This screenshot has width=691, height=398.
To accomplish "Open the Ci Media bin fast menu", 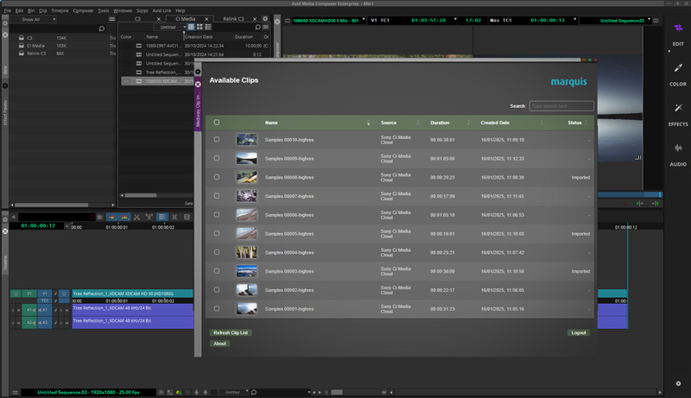I will click(266, 28).
